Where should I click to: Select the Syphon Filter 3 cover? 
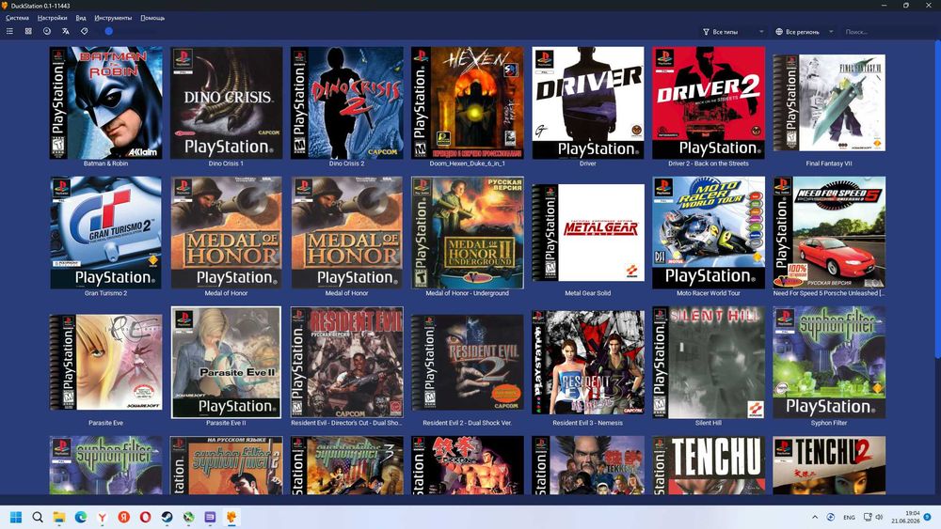pos(347,465)
